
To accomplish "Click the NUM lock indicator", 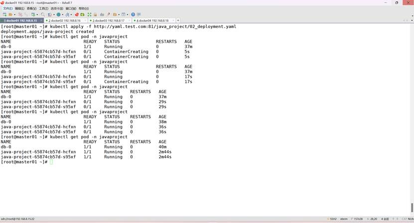I will coord(411,219).
